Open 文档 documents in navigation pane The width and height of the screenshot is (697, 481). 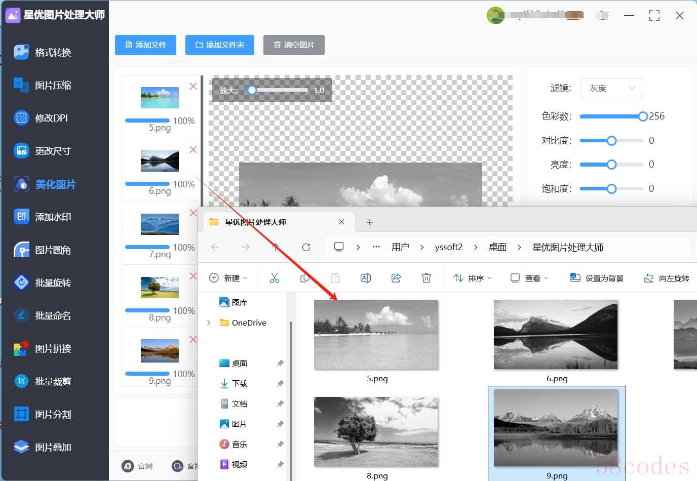click(x=234, y=404)
